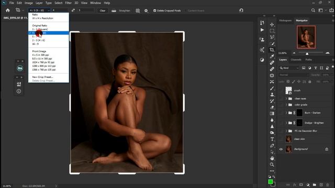The image size is (335, 188).
Task: Show the Dodge - Brighten group visibility
Action: tap(281, 123)
